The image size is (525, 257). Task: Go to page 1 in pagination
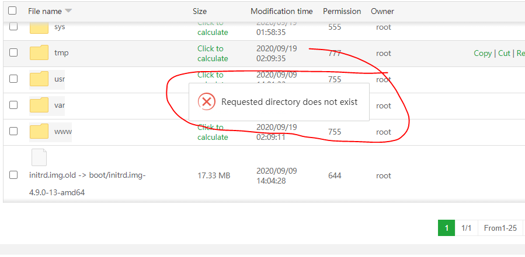[x=446, y=228]
